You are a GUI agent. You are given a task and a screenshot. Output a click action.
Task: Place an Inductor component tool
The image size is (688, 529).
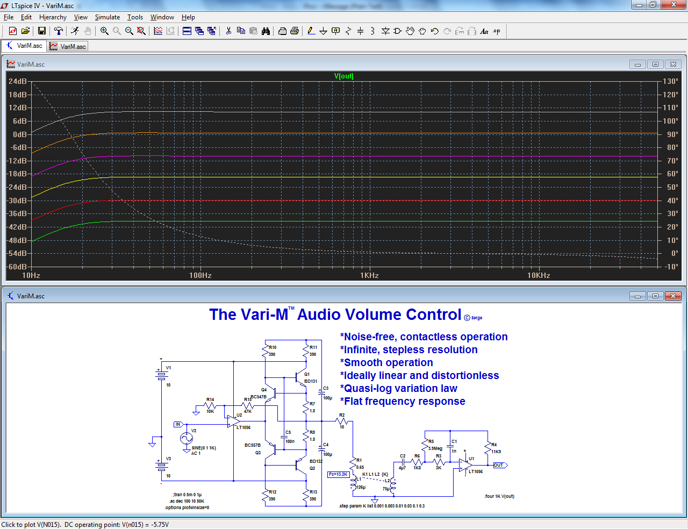(373, 31)
